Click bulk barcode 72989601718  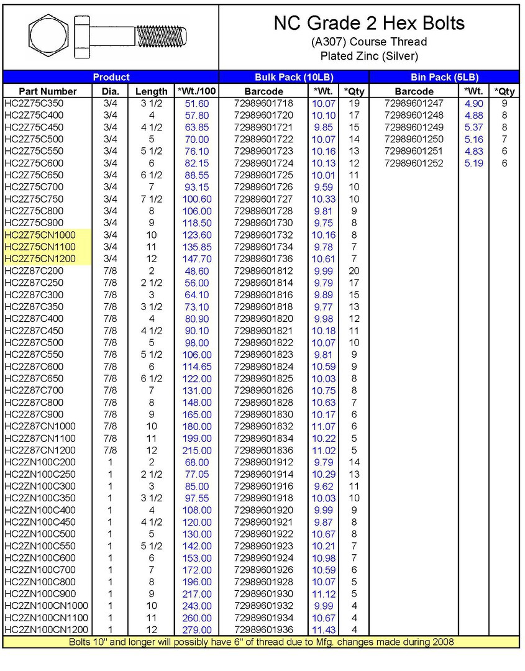[x=263, y=103]
